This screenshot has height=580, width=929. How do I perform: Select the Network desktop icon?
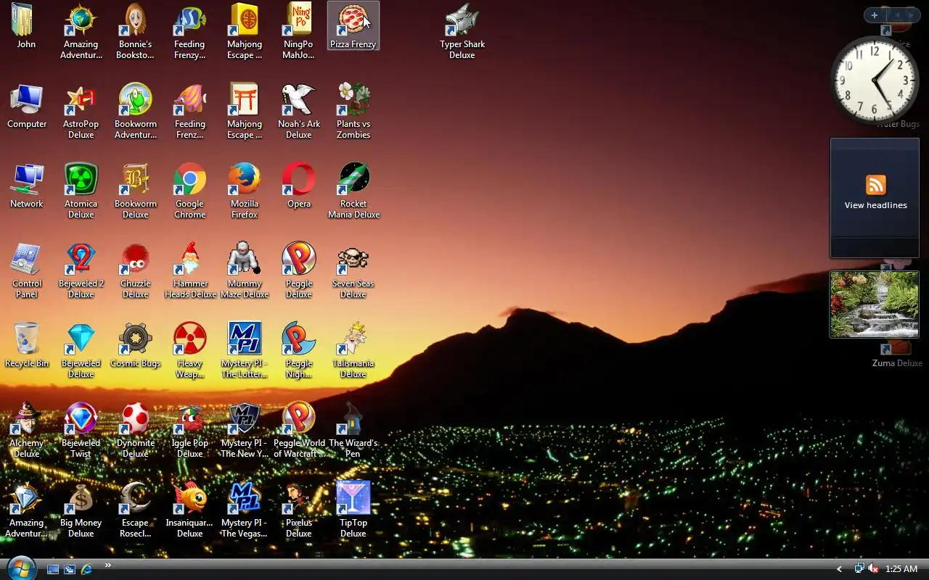[x=26, y=186]
